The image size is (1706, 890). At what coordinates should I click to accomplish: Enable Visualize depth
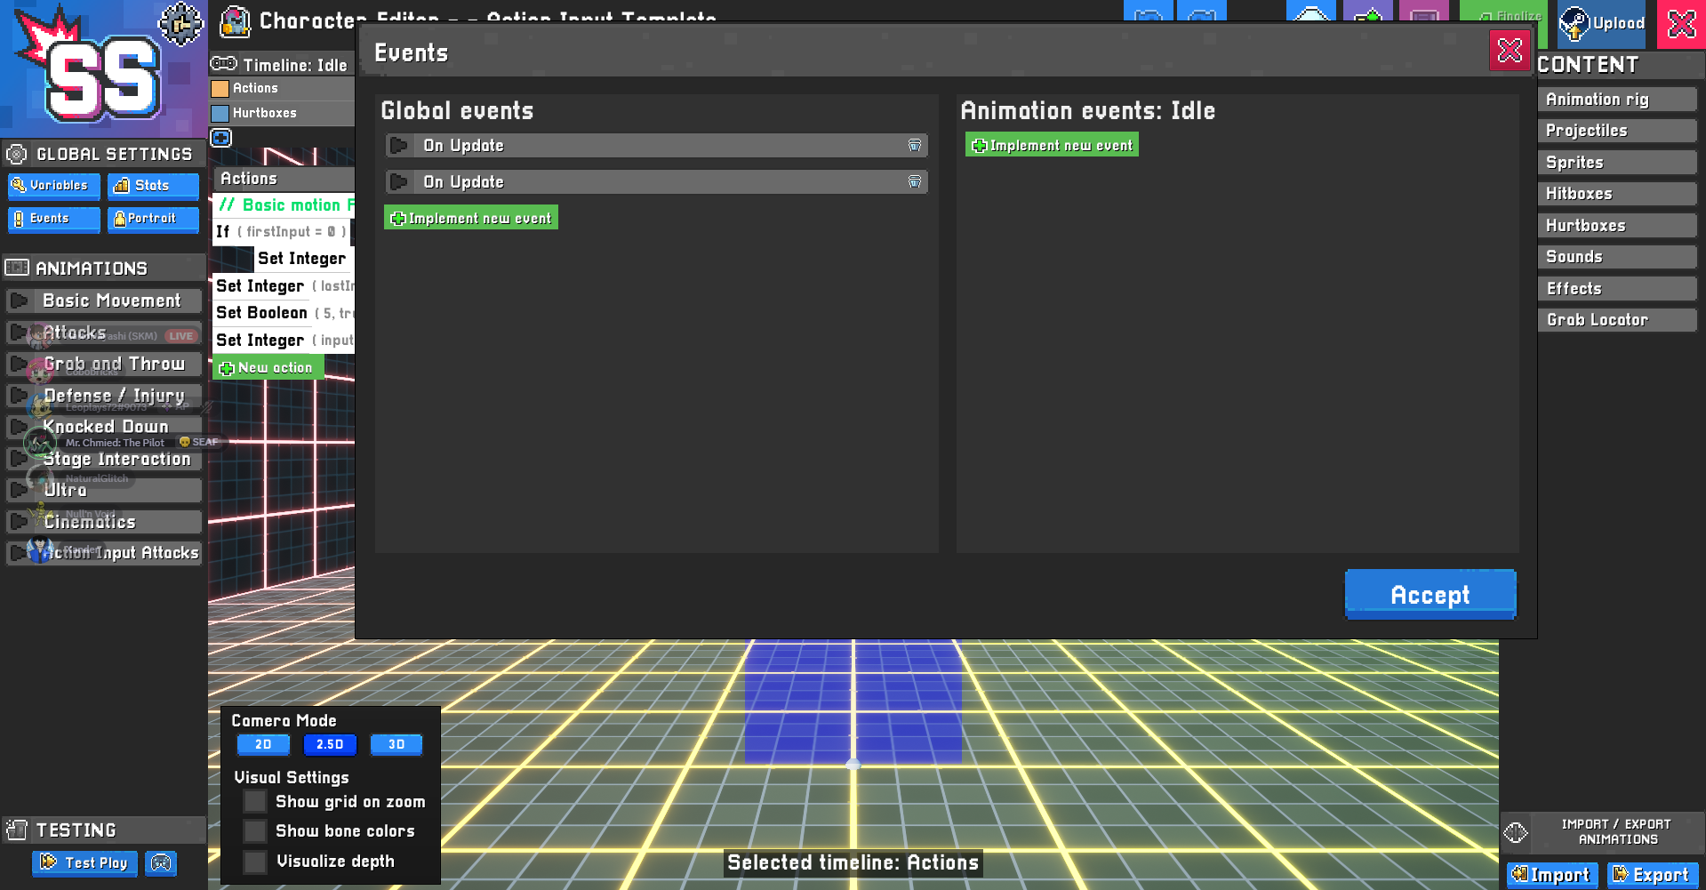point(255,862)
